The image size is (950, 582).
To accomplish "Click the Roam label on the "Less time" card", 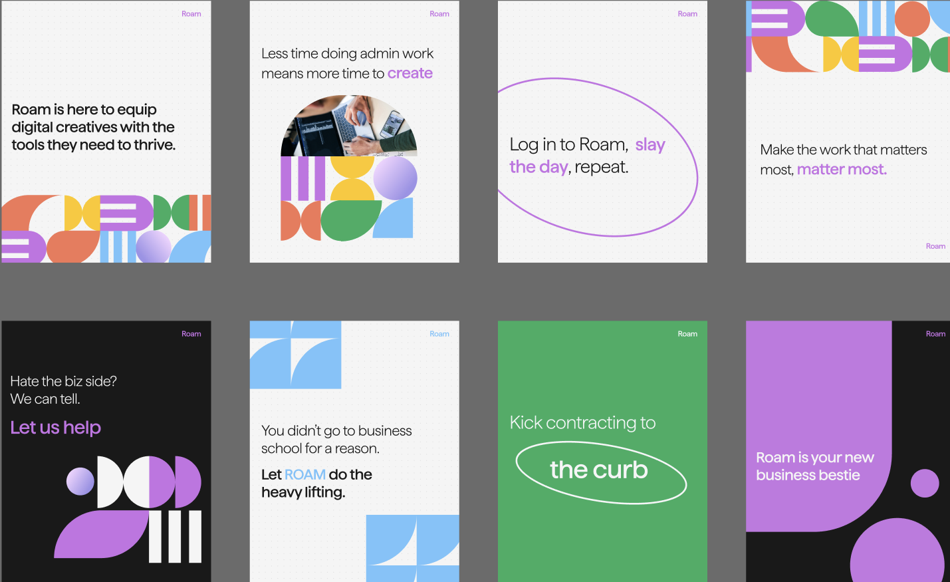I will pos(439,14).
